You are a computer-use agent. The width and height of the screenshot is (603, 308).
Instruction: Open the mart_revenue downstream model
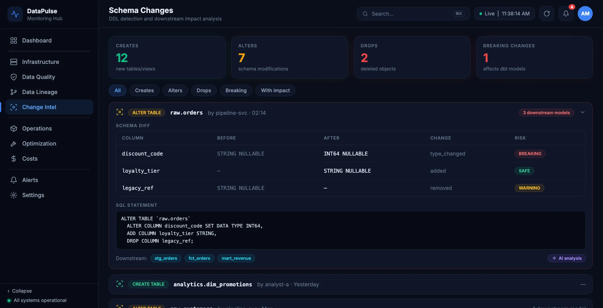coord(236,258)
